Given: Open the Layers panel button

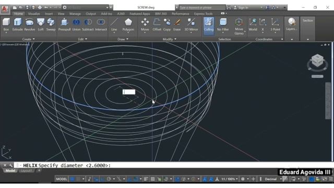Looking at the screenshot, I should pos(292,25).
